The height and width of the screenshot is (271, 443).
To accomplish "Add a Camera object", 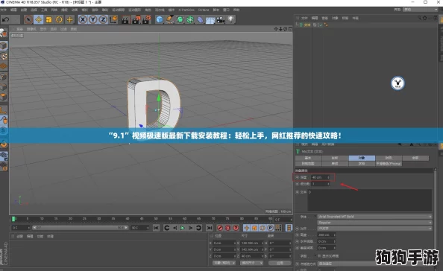I will [x=220, y=19].
